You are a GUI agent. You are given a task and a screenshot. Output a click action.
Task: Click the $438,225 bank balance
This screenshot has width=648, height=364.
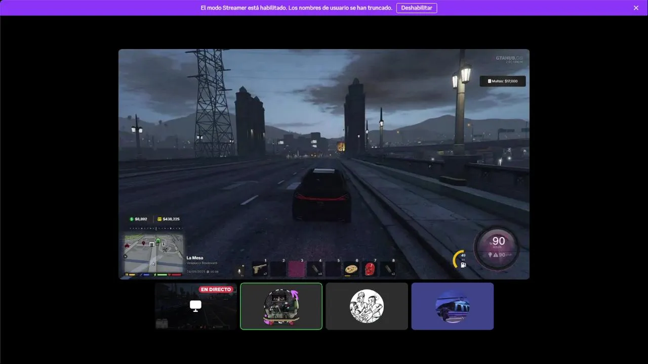coord(171,219)
